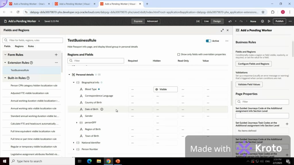294x165 pixels.
Task: Click the Regions and Fields filter input
Action: pos(96,61)
